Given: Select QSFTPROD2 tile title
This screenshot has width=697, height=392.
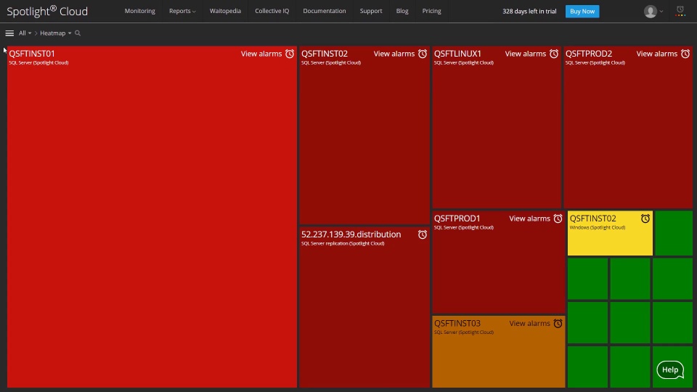Looking at the screenshot, I should coord(589,54).
